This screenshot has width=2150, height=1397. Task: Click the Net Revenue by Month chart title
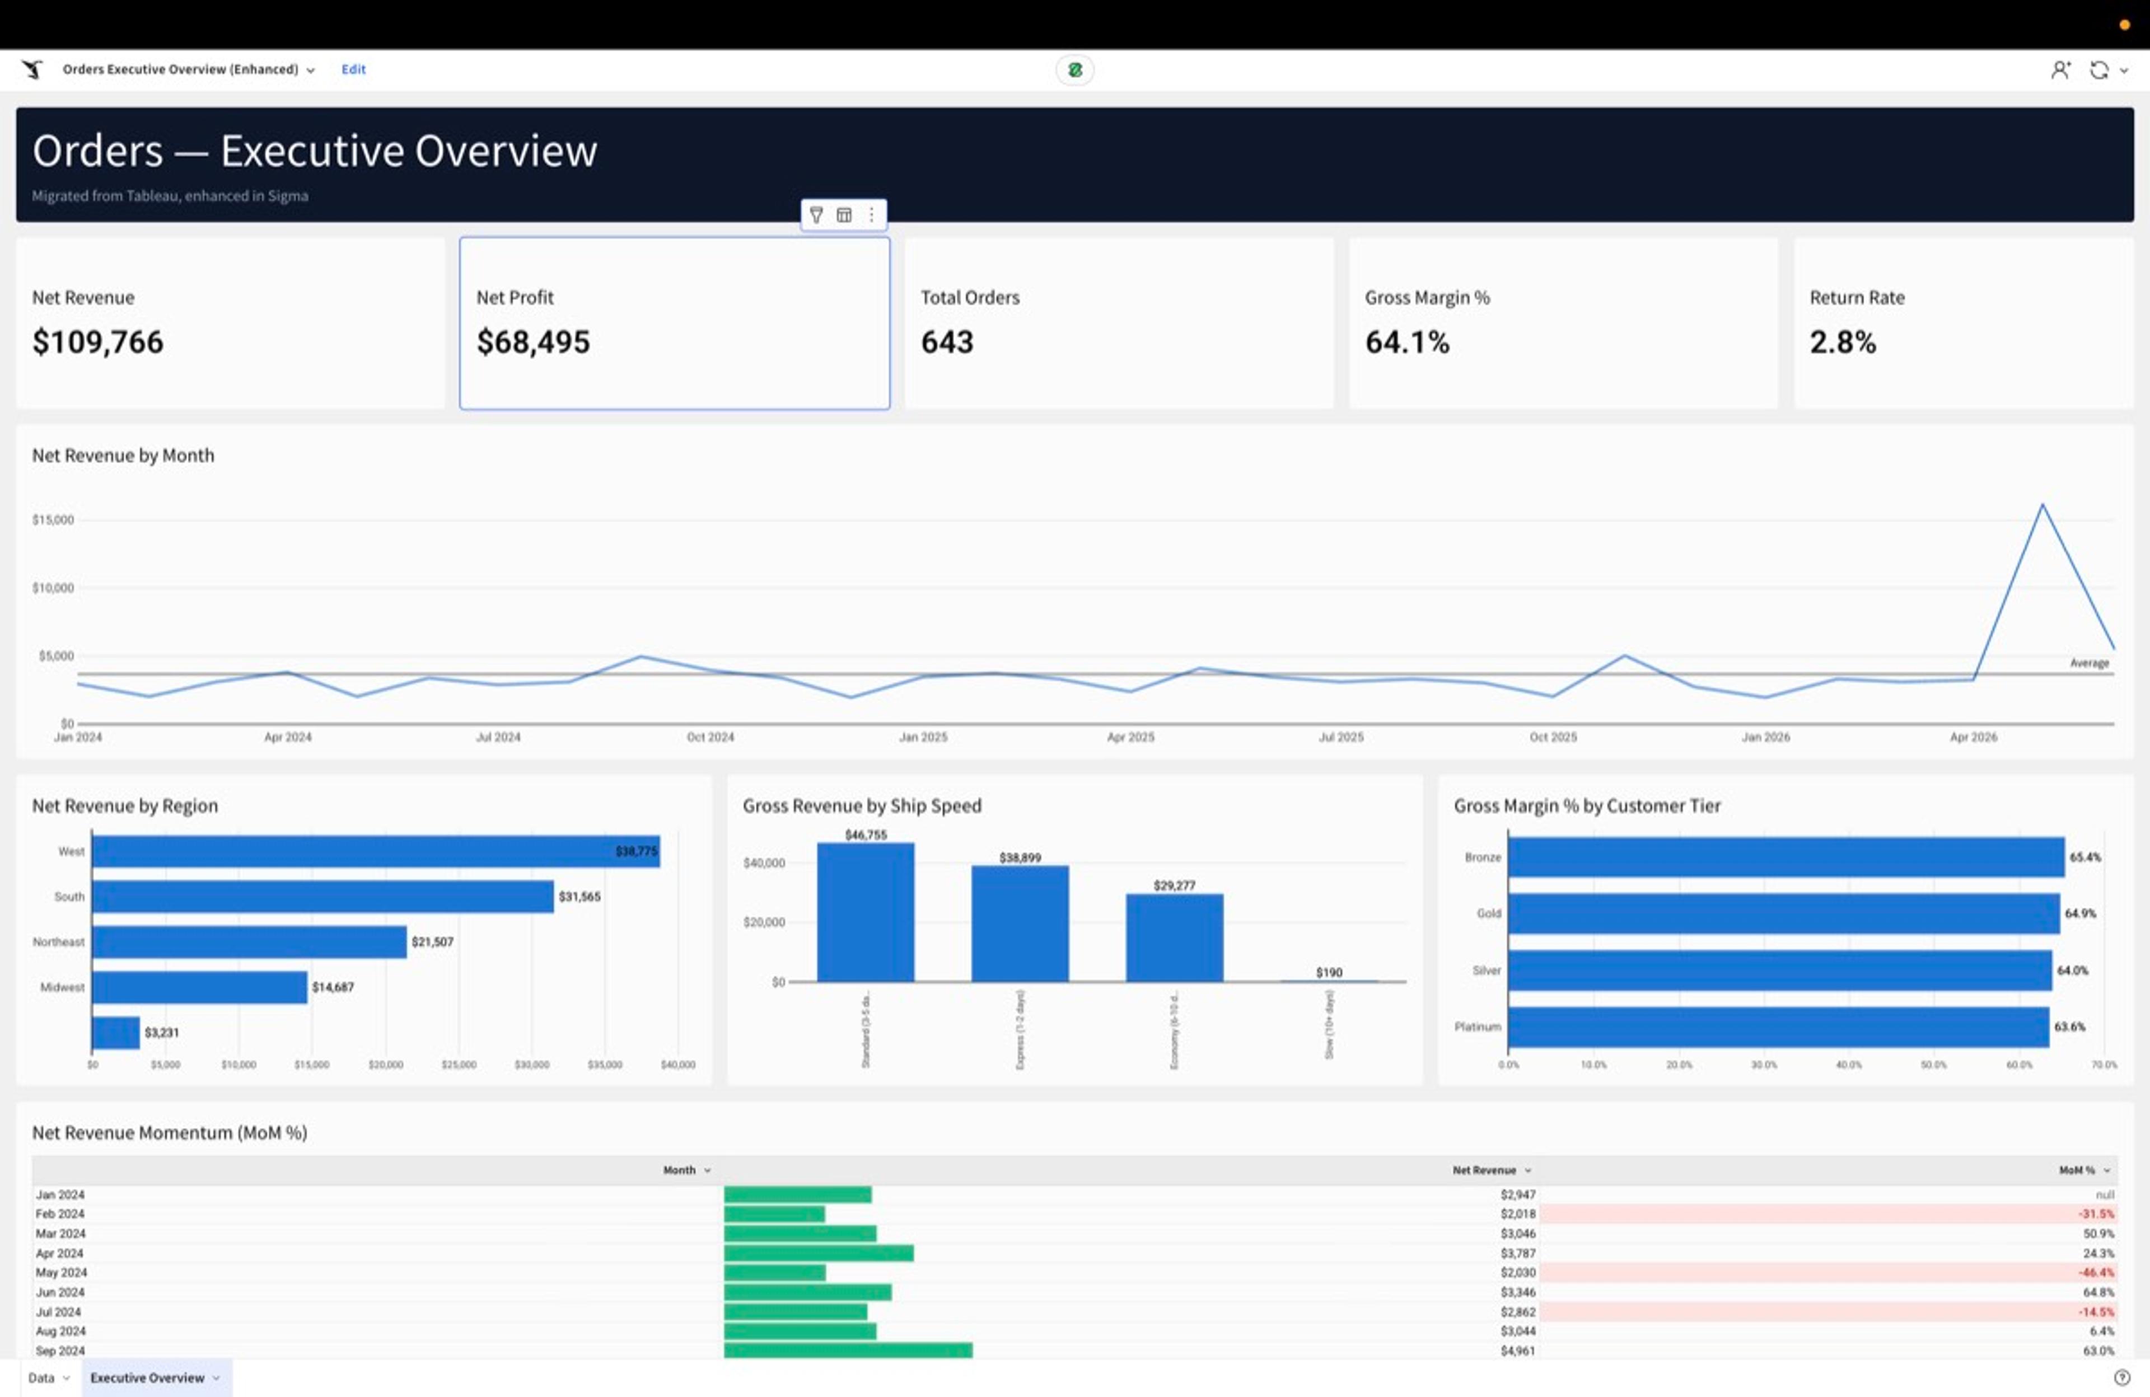(x=123, y=455)
